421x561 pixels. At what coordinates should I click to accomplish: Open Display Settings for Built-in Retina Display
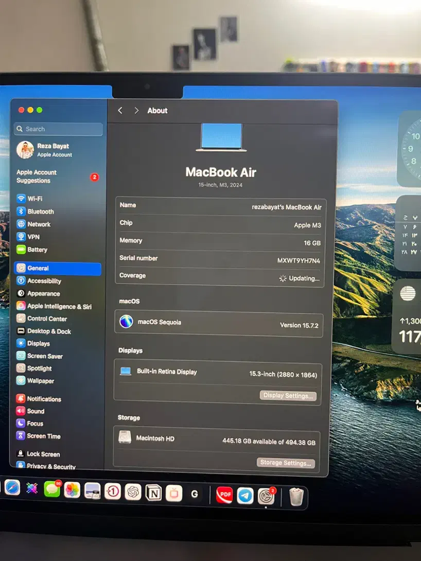point(288,395)
